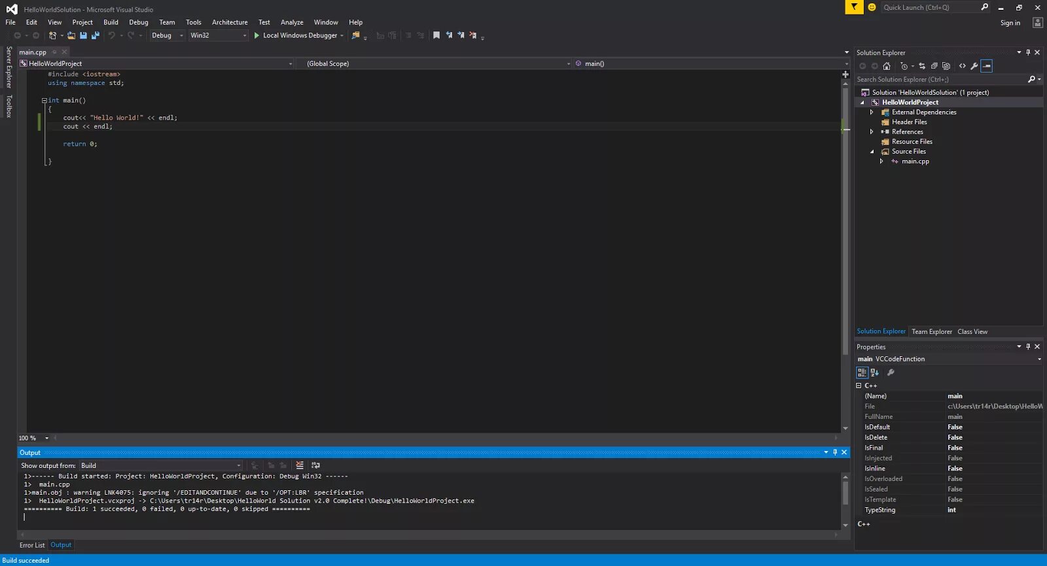Clear all bookmarks with the red X bookmark icon
Screen dimensions: 1047x566
click(473, 35)
